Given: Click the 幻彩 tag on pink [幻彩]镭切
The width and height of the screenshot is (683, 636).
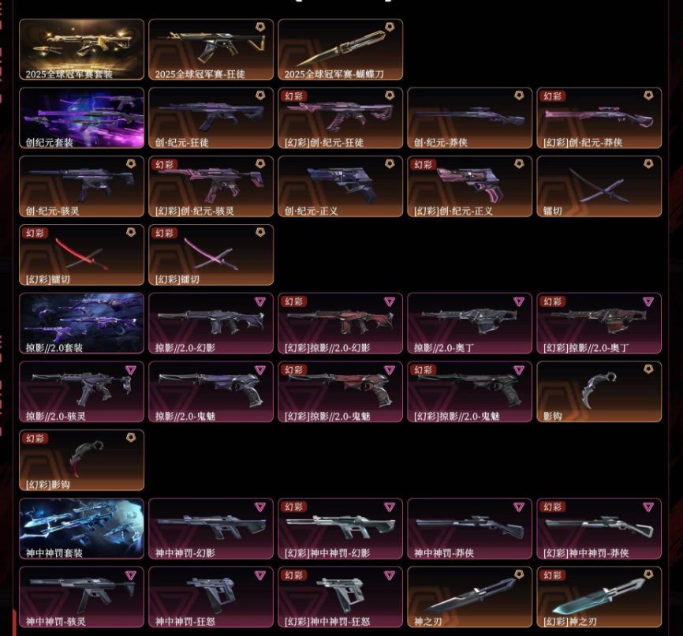Looking at the screenshot, I should point(164,233).
